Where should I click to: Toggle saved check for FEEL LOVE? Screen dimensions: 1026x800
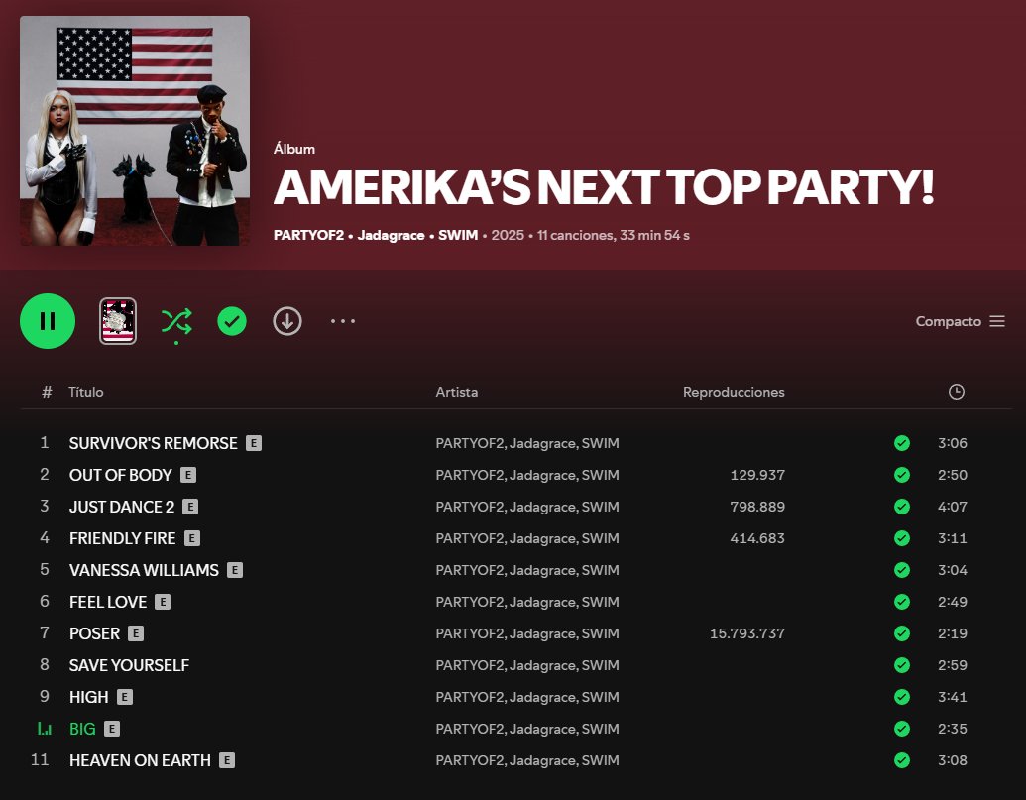point(902,602)
